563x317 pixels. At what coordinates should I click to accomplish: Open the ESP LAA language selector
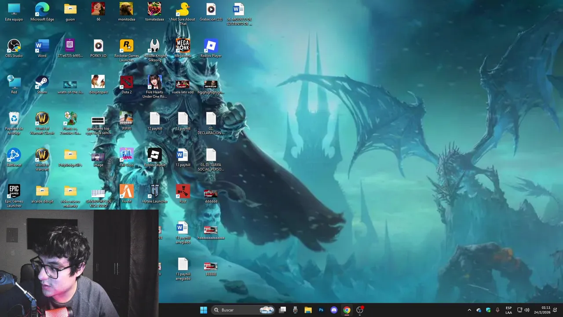508,310
